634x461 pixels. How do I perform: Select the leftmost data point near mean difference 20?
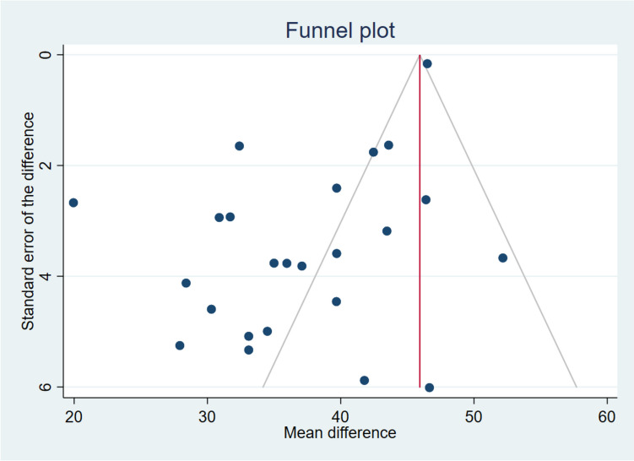(x=73, y=203)
